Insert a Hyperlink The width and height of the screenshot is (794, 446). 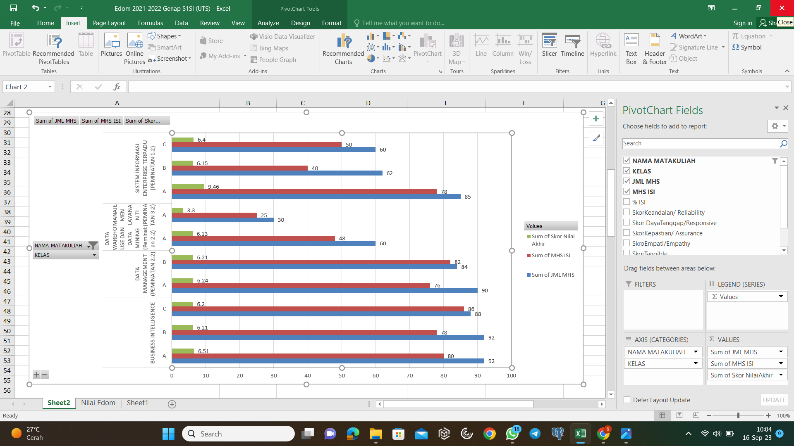(603, 45)
